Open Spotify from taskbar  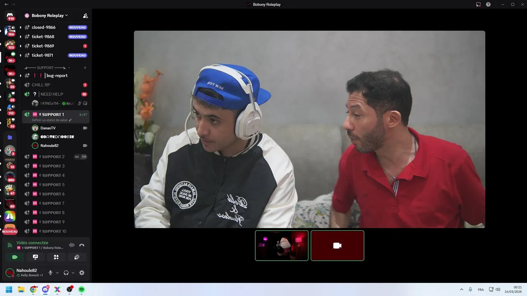click(x=82, y=289)
